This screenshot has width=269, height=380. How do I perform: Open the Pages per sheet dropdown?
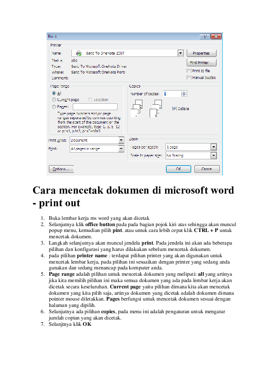coord(213,147)
